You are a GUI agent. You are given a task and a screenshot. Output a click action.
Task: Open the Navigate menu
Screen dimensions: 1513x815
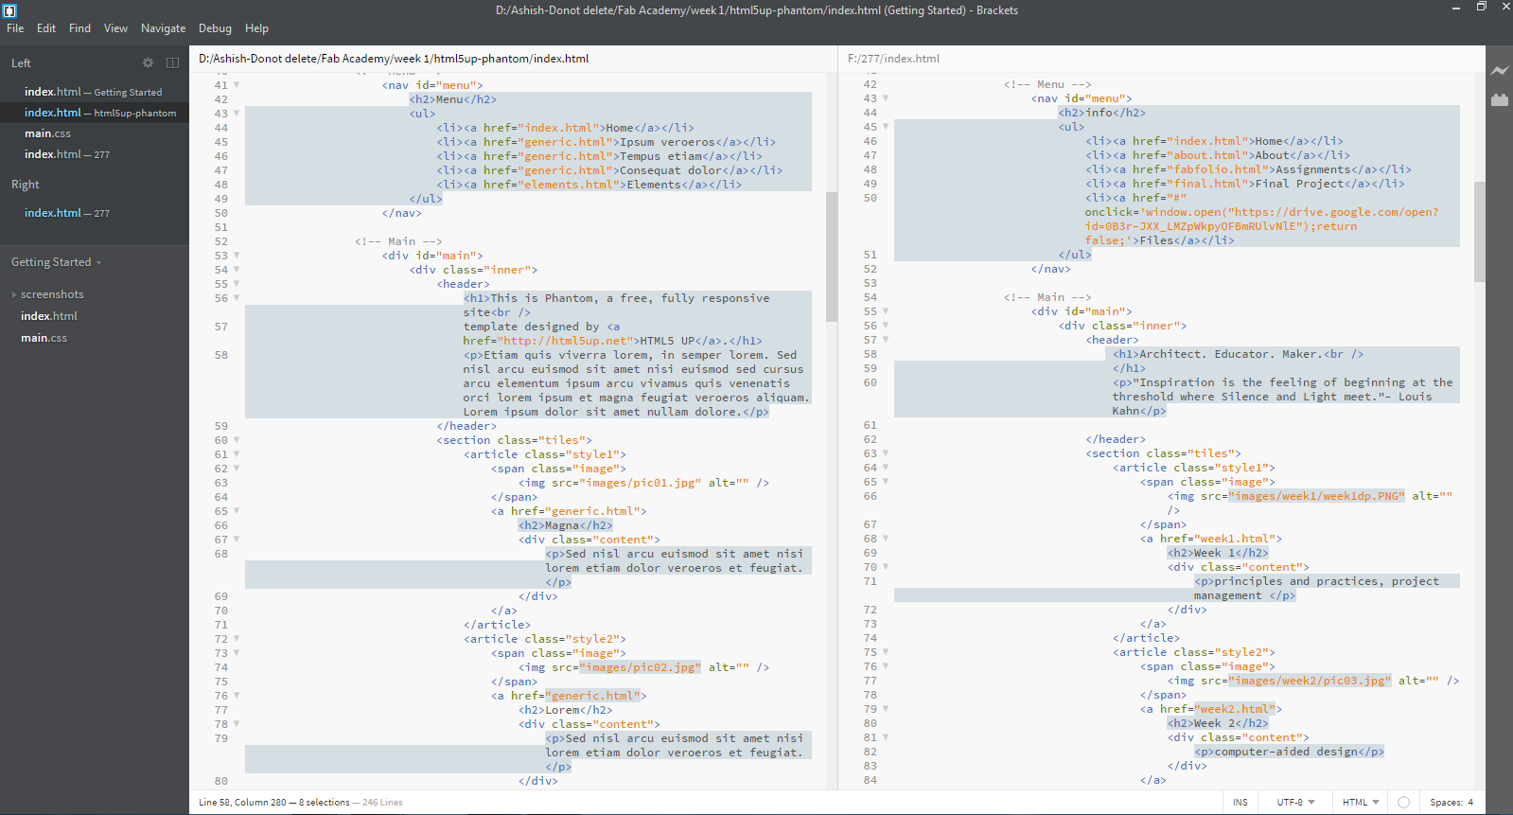pyautogui.click(x=163, y=28)
